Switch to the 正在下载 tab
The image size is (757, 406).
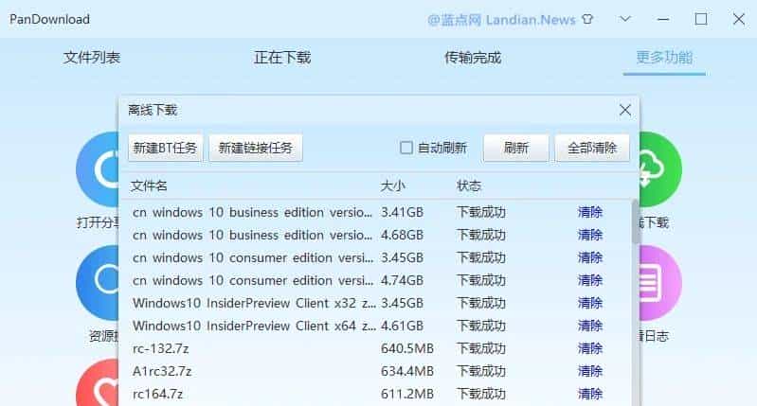point(282,58)
